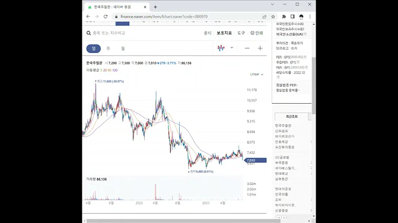This screenshot has width=398, height=223.
Task: Click the 최고 11,600 high label on chart
Action: pyautogui.click(x=109, y=81)
